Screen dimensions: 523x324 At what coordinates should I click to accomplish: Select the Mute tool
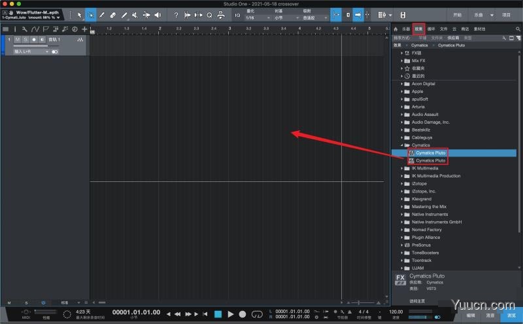point(135,15)
